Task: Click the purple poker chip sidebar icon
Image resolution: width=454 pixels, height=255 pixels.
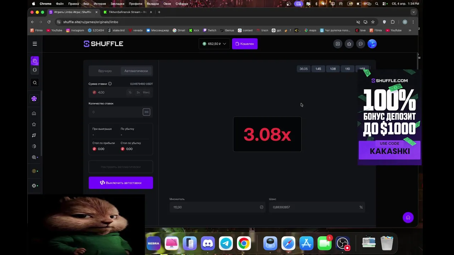Action: (x=34, y=99)
